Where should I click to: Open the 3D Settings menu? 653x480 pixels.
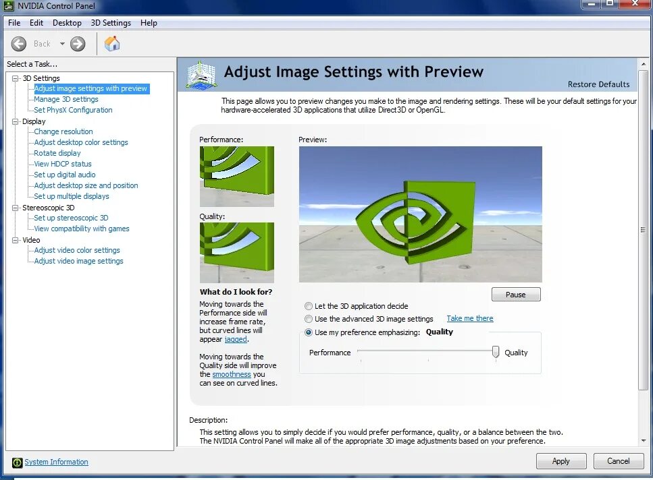tap(111, 23)
